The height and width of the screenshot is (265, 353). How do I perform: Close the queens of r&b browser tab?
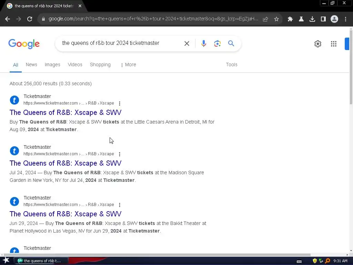[x=80, y=6]
